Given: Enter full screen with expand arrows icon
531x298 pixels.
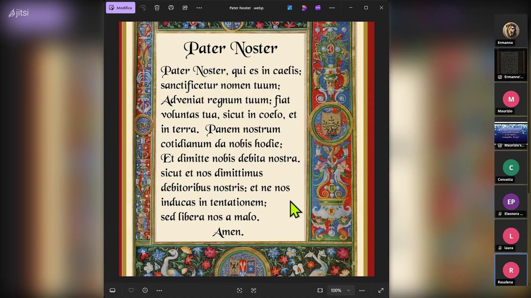Looking at the screenshot, I should point(381,291).
